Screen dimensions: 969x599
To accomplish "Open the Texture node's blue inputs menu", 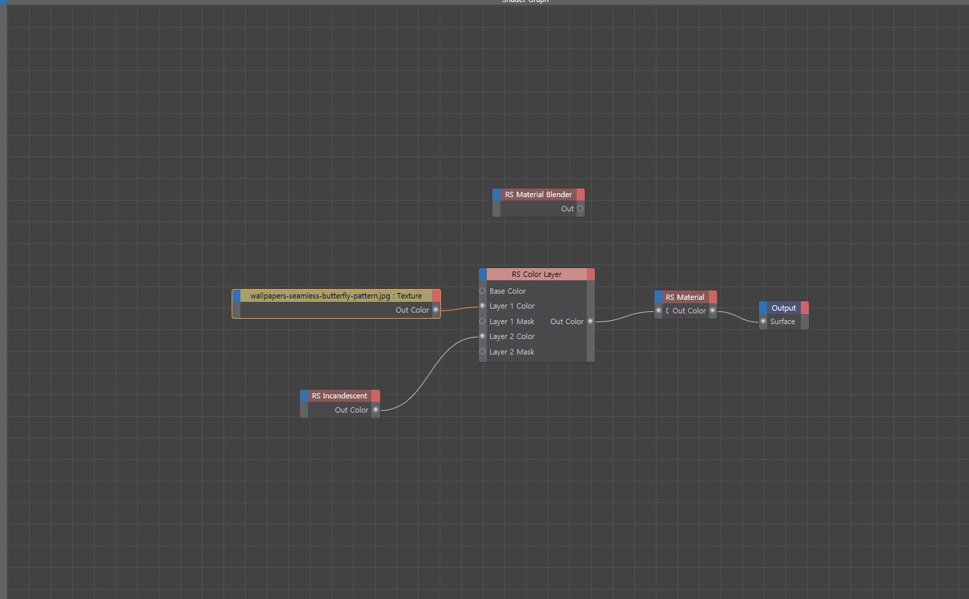I will [x=236, y=296].
